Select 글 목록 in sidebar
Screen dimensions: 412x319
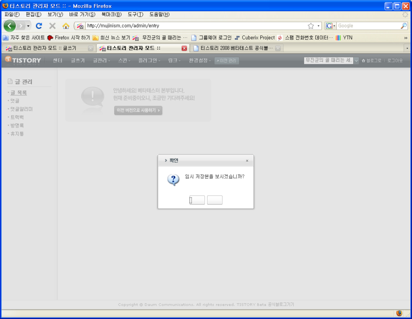(19, 93)
